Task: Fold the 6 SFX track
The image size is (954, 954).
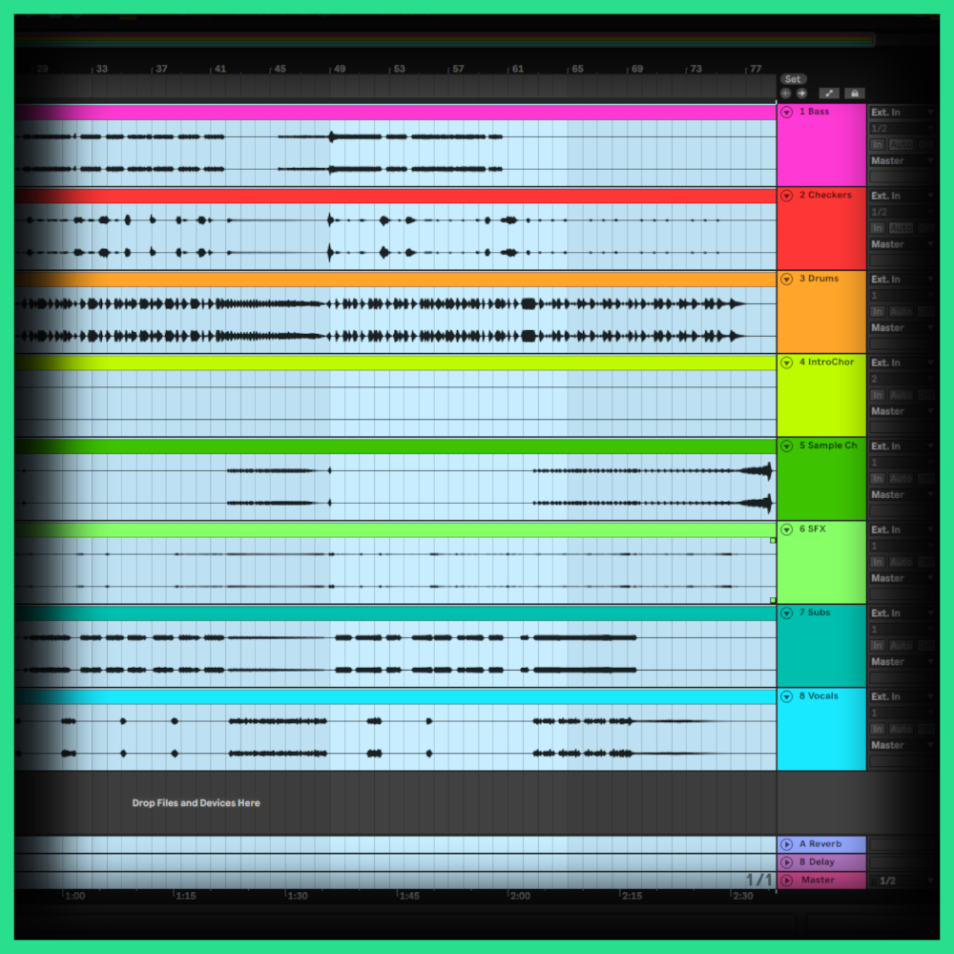Action: tap(787, 529)
